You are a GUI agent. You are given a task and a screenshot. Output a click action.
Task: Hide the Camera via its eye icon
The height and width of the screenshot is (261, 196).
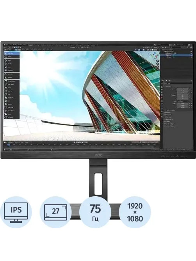(191, 53)
